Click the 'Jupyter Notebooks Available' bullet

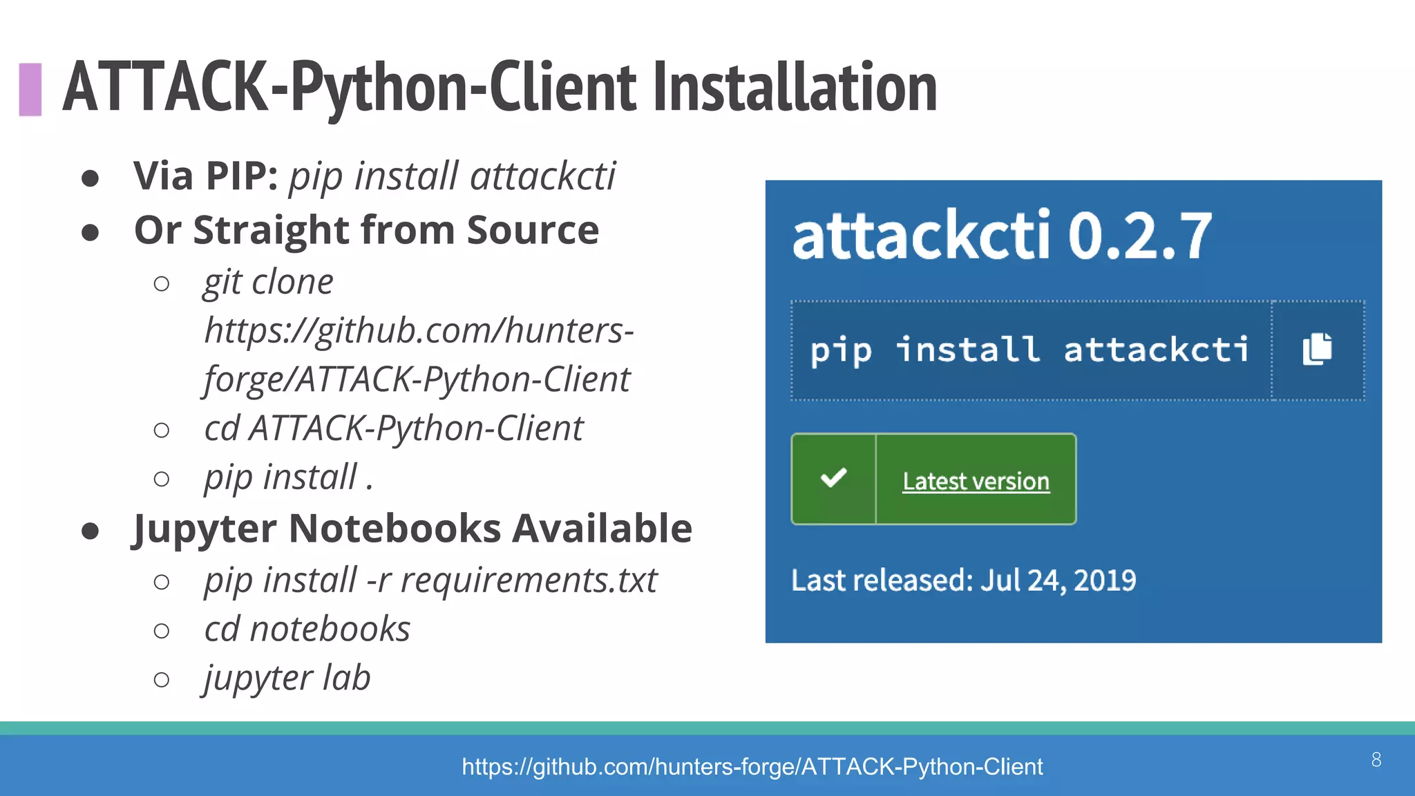(x=412, y=529)
